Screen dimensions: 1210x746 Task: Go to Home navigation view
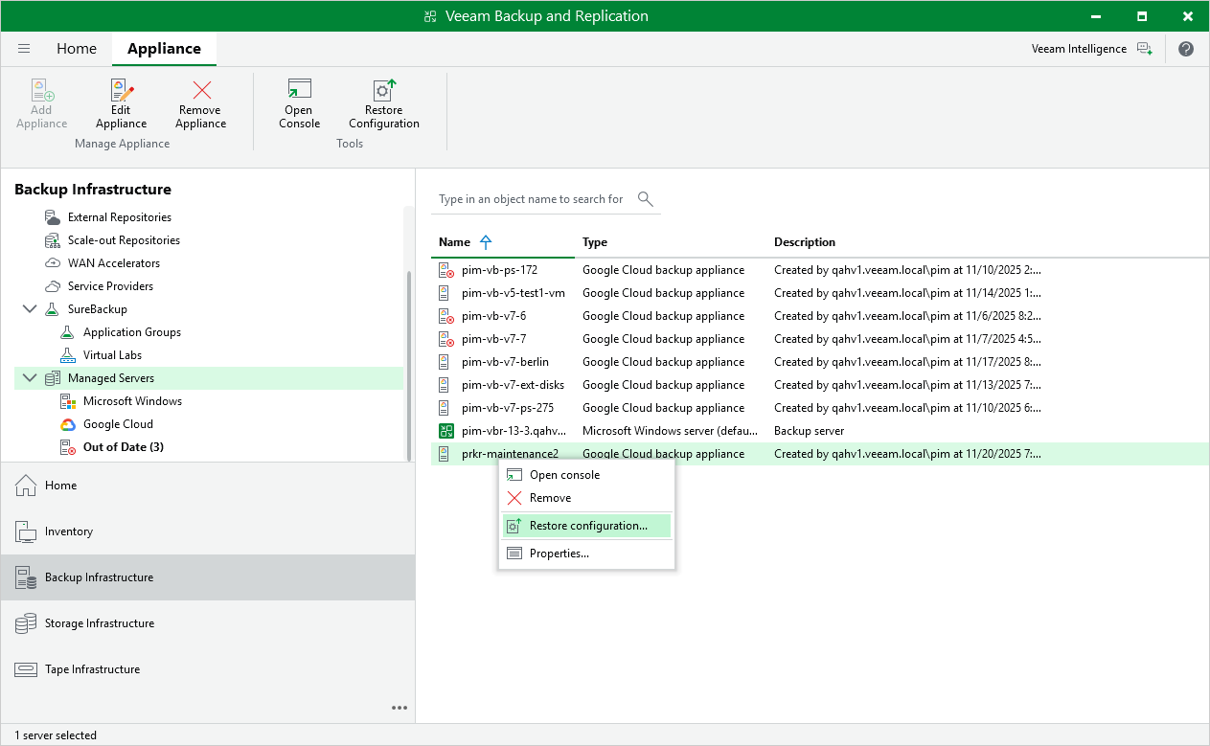(208, 486)
